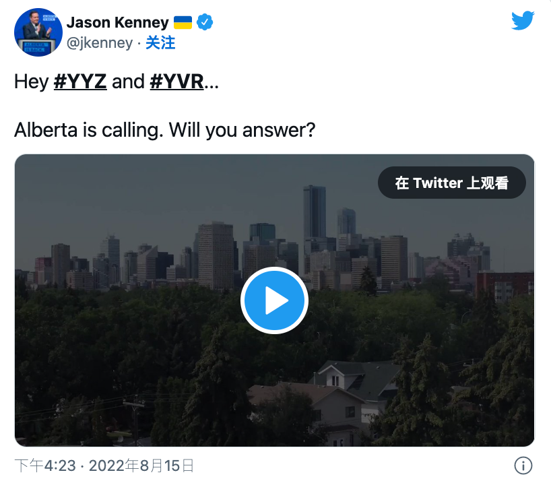Play the video with the blue play button
Viewport: 551px width, 481px height.
[274, 300]
